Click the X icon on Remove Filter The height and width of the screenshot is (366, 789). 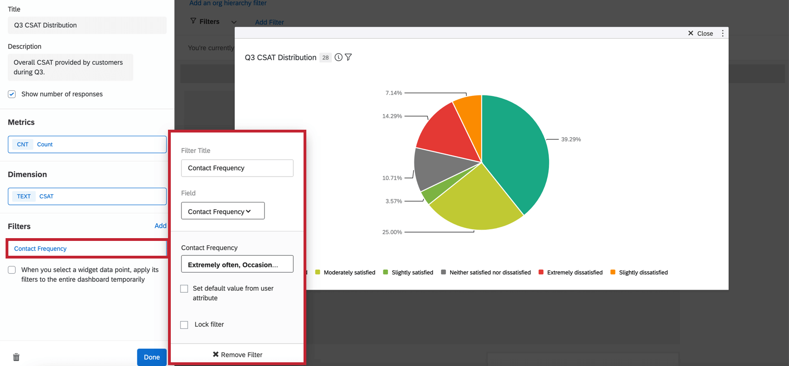(216, 354)
